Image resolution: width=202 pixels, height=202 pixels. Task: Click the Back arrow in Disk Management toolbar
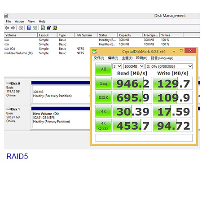[x=7, y=28]
